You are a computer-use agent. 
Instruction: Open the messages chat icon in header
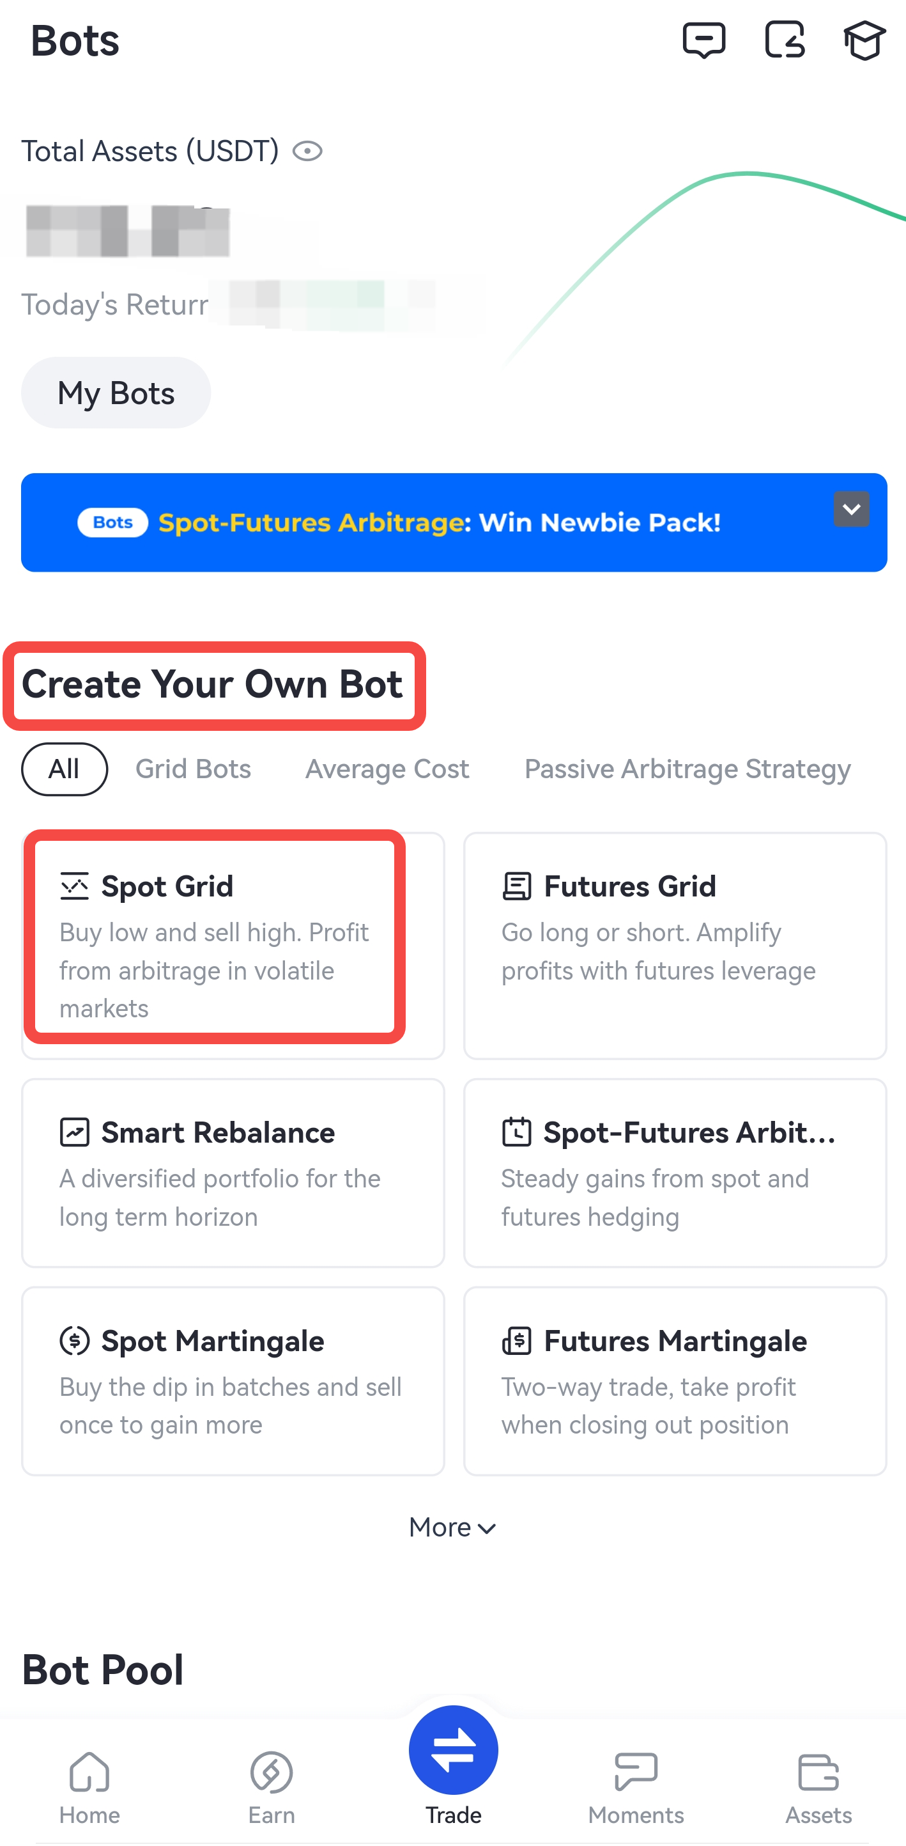click(703, 40)
